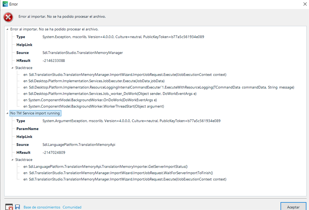
Task: Select the 'Error al importar' tree root row
Action: click(x=54, y=29)
